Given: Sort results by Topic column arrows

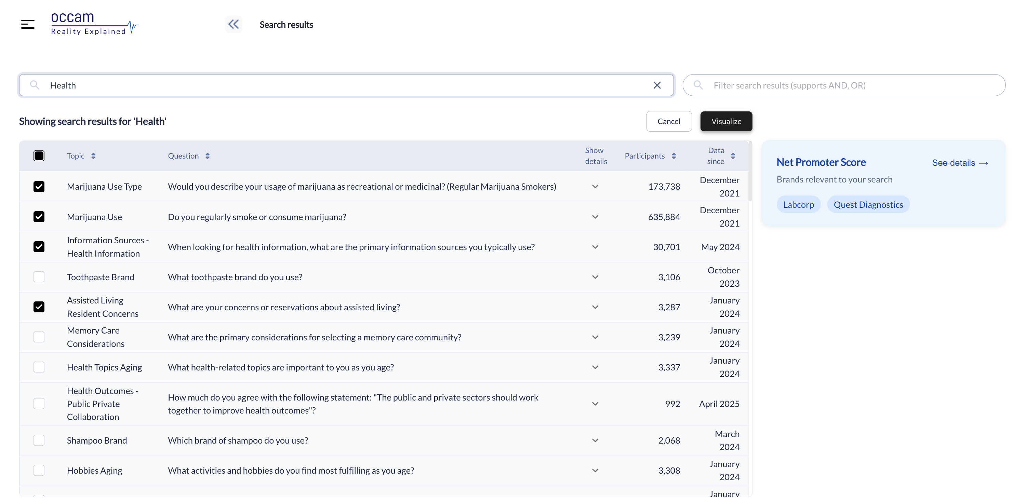Looking at the screenshot, I should (93, 156).
